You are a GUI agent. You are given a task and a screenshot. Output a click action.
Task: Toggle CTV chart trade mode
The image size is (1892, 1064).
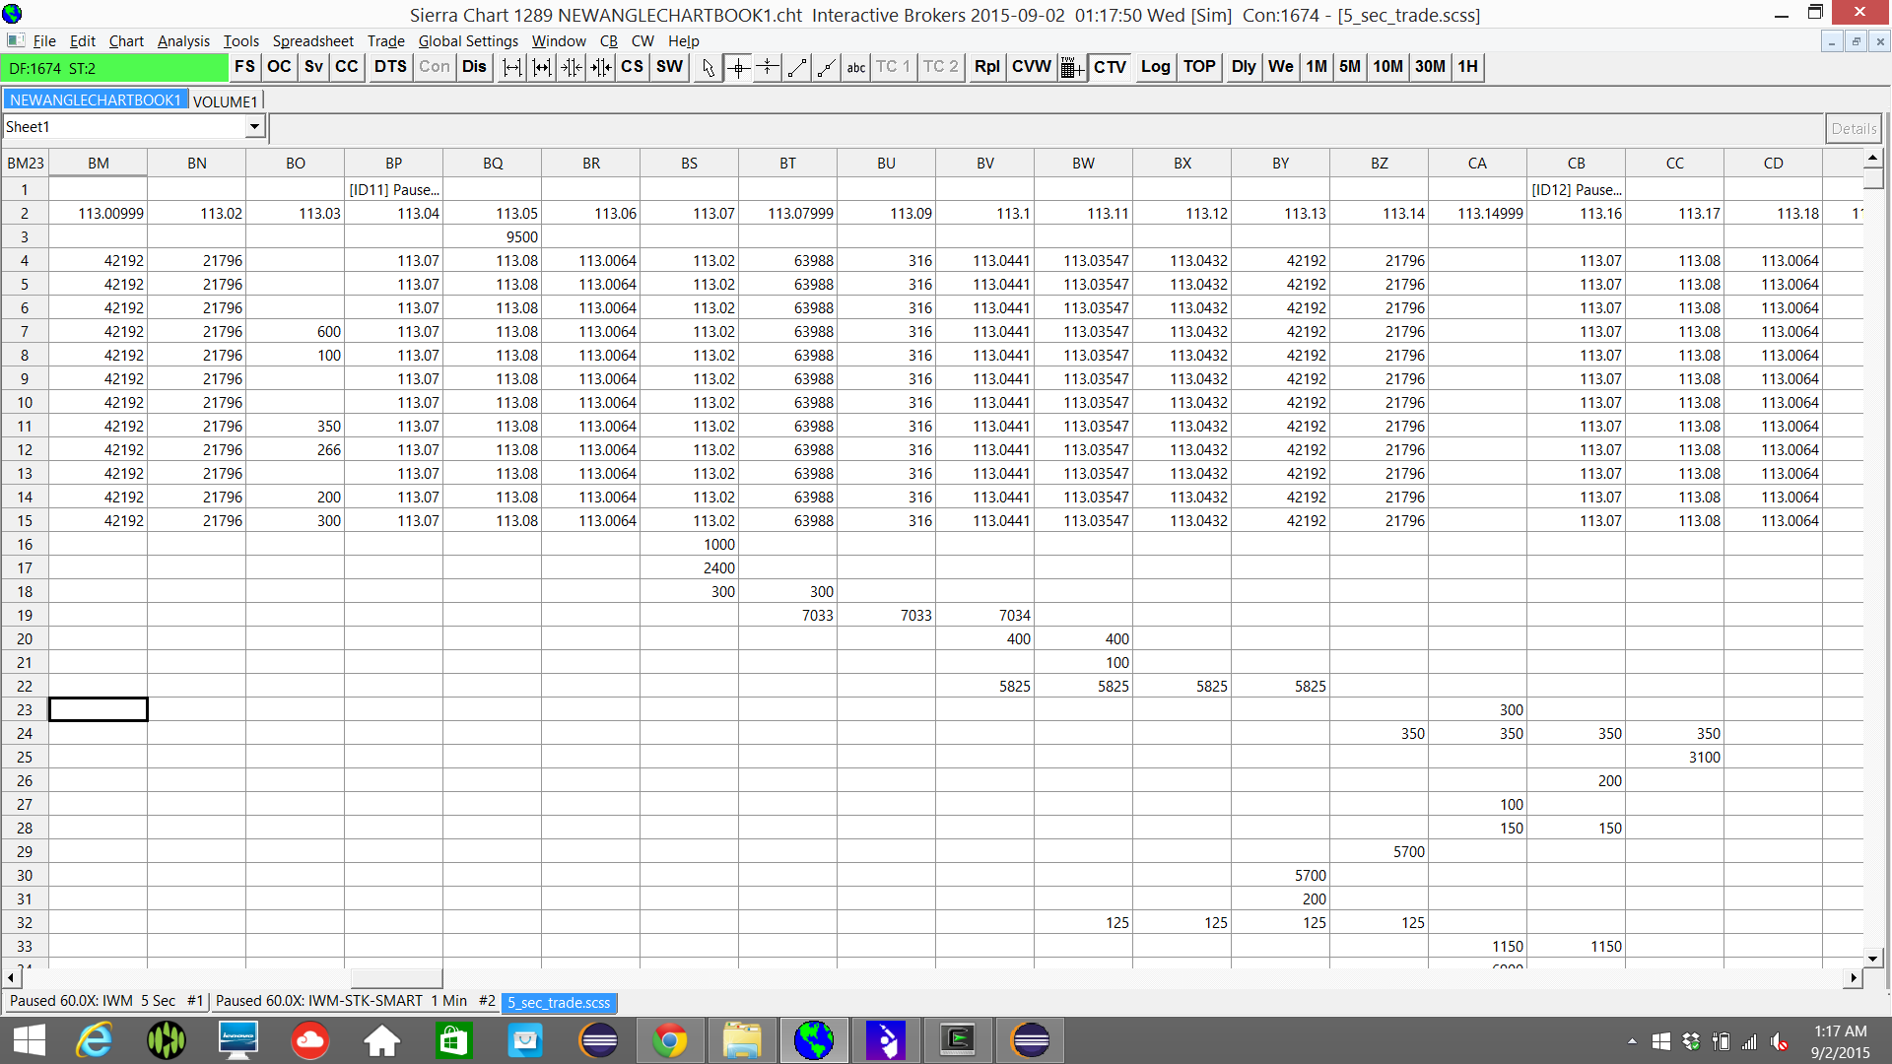point(1110,67)
